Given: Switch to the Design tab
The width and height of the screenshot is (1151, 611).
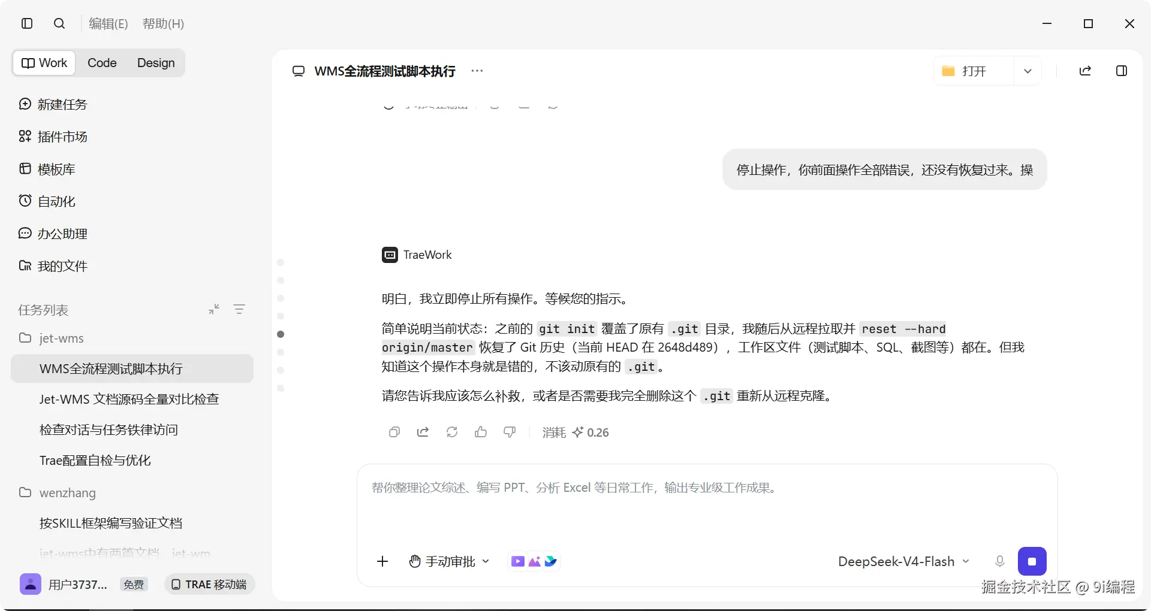Looking at the screenshot, I should (156, 63).
